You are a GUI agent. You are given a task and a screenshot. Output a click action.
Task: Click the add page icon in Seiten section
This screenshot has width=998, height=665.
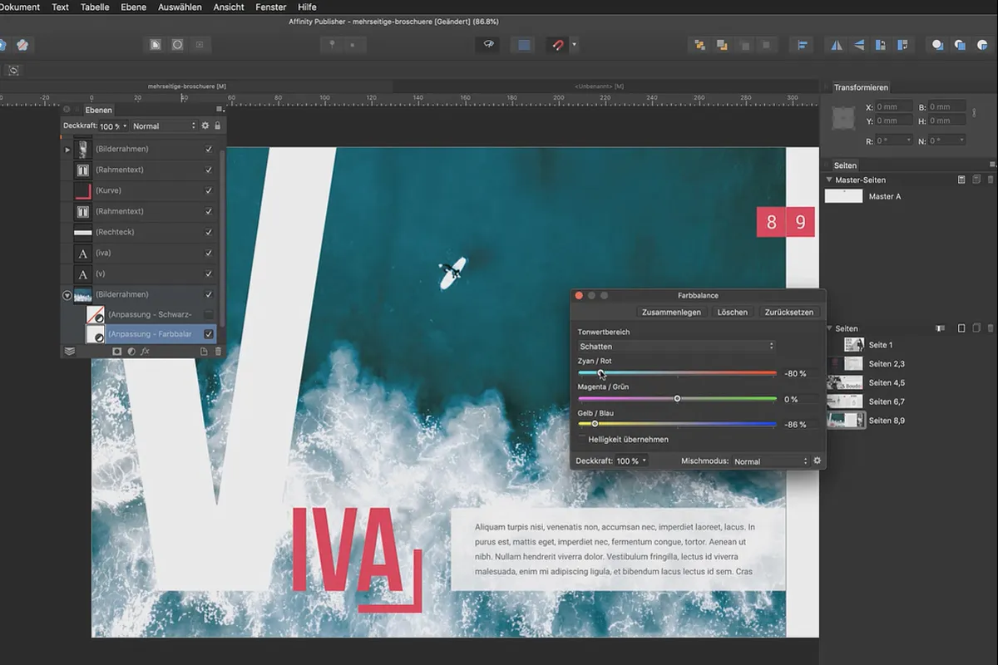pos(961,328)
